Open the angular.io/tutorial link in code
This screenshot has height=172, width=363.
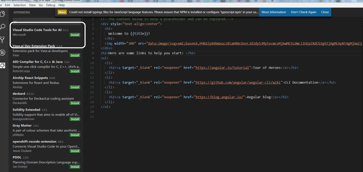[223, 68]
